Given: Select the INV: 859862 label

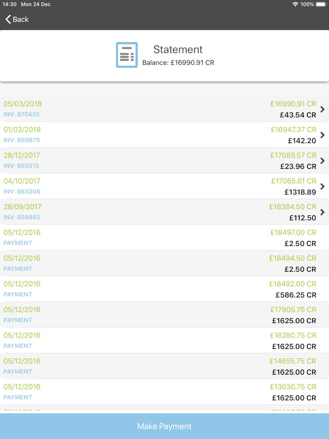Looking at the screenshot, I should coord(22,217).
